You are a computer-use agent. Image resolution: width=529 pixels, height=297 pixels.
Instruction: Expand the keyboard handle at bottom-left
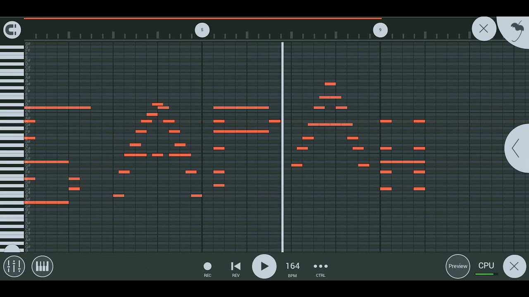click(x=12, y=248)
